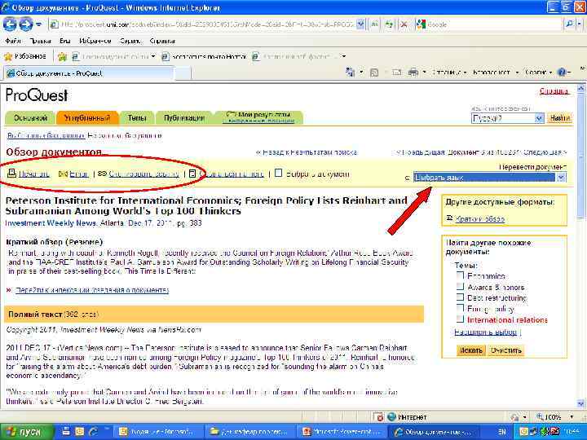Click the Пуск start button
The image size is (587, 440).
[x=26, y=432]
